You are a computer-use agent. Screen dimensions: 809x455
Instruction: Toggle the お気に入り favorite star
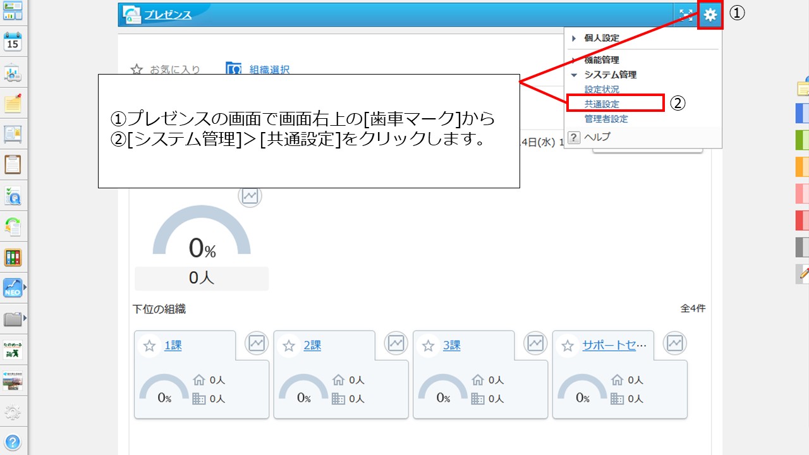(x=137, y=70)
